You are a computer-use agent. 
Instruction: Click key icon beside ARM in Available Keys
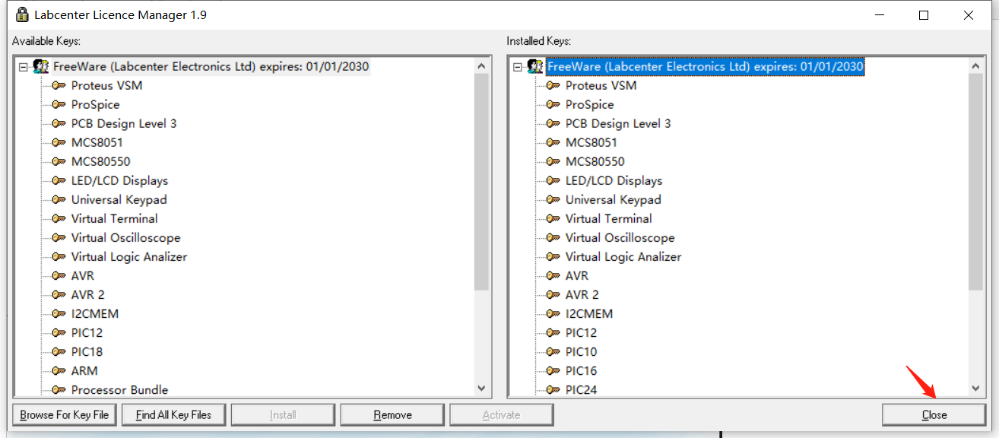tap(59, 370)
